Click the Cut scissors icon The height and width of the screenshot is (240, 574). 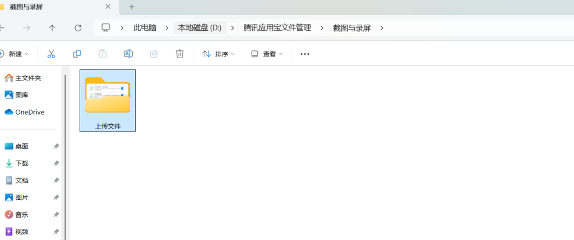(51, 54)
